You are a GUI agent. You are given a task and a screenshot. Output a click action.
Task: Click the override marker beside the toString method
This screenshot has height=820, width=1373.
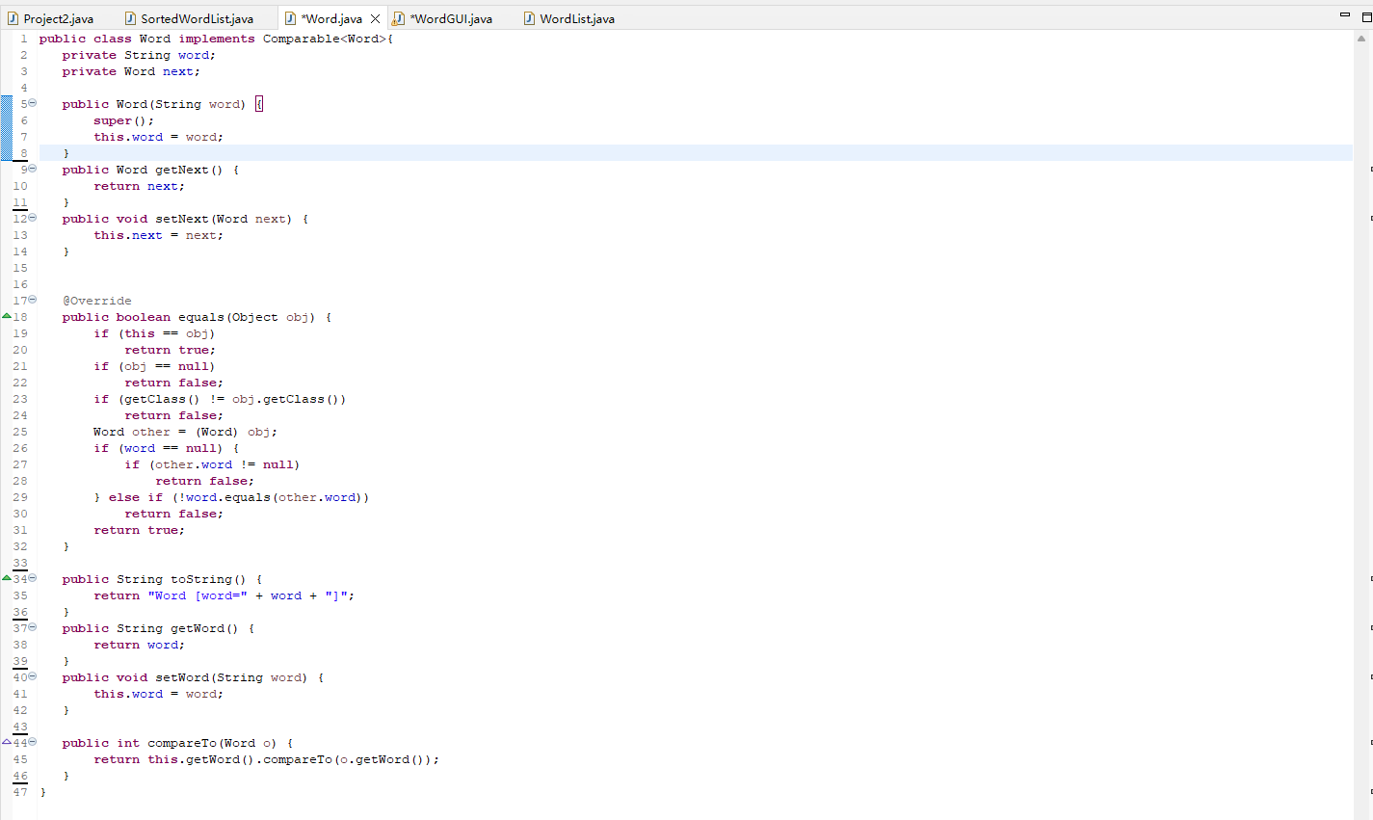[x=8, y=579]
